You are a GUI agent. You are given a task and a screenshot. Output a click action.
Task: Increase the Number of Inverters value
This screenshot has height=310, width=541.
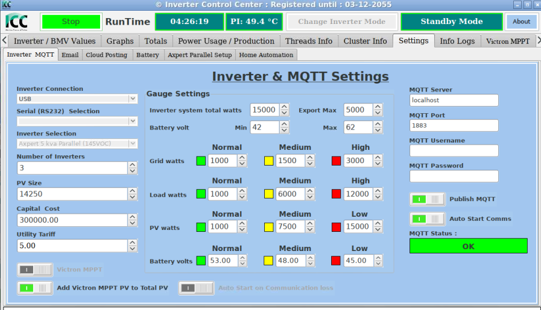point(133,165)
